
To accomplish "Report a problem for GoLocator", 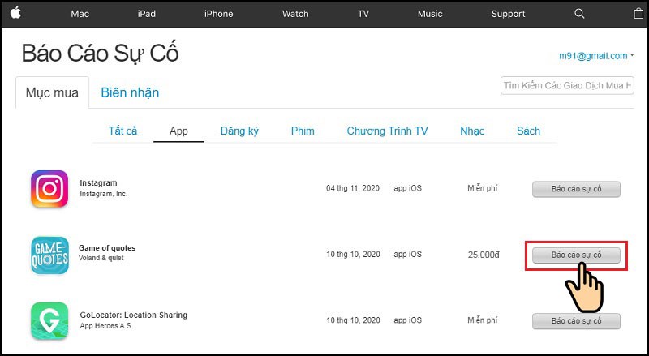I will tap(576, 321).
